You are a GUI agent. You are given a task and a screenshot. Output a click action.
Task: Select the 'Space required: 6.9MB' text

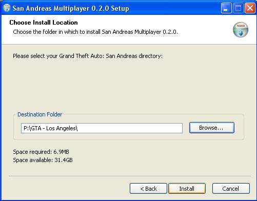pos(41,152)
